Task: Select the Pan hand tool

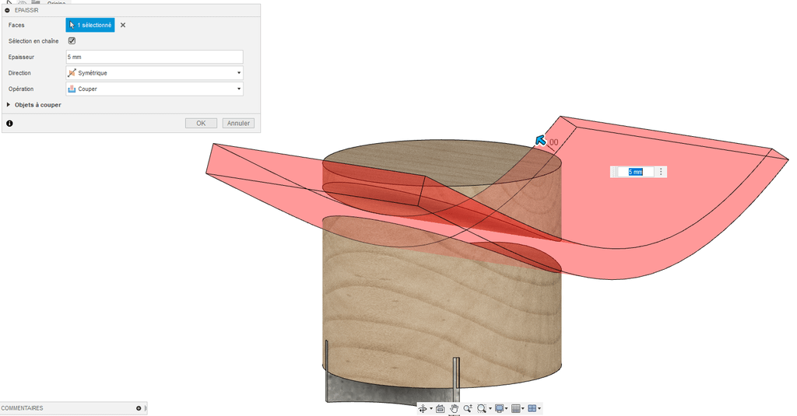Action: (454, 408)
